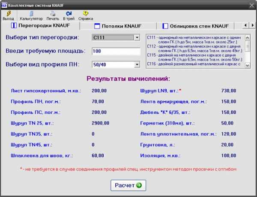This screenshot has height=197, width=257.
Task: Click the Печать printer icon
Action: [53, 13]
